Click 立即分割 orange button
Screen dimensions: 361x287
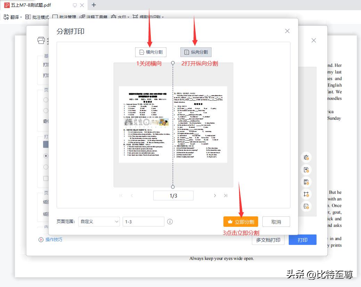pos(240,222)
